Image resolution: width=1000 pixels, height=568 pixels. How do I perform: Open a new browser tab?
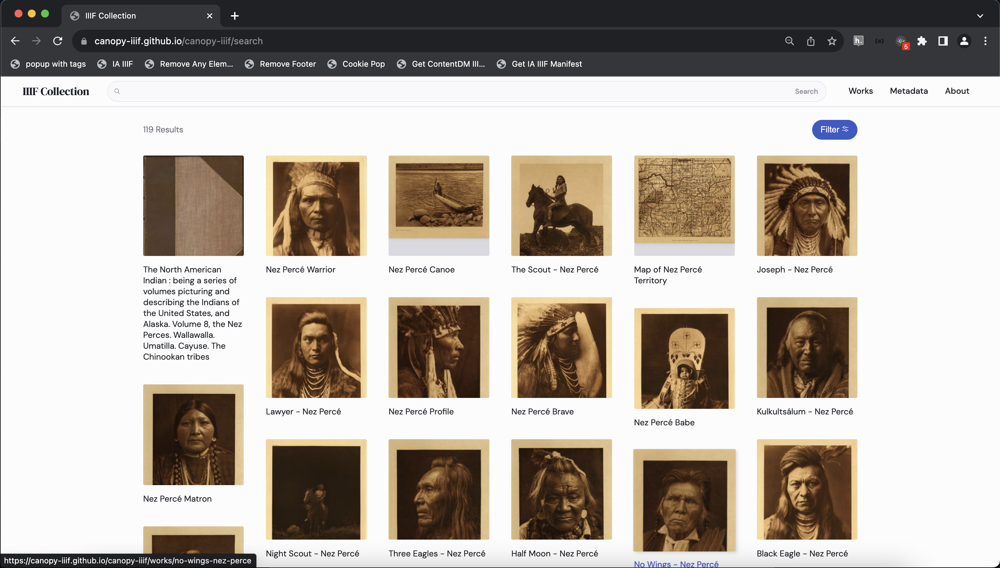[x=234, y=16]
